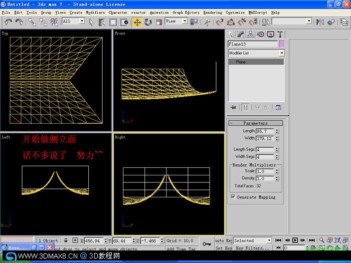Viewport: 351px width, 263px height.
Task: Click the Pin Stack icon
Action: click(233, 108)
